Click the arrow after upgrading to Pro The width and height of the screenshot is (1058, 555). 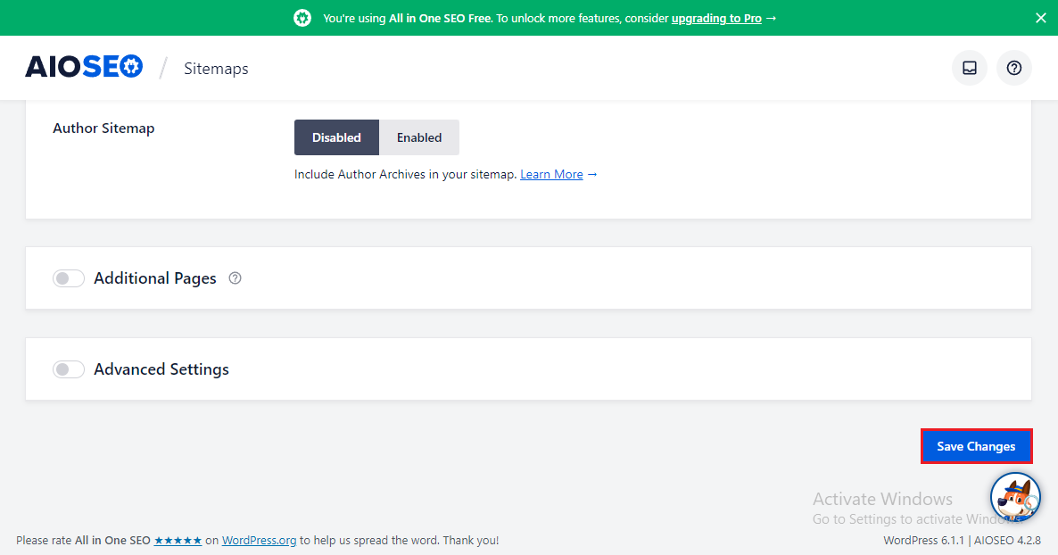(x=772, y=18)
